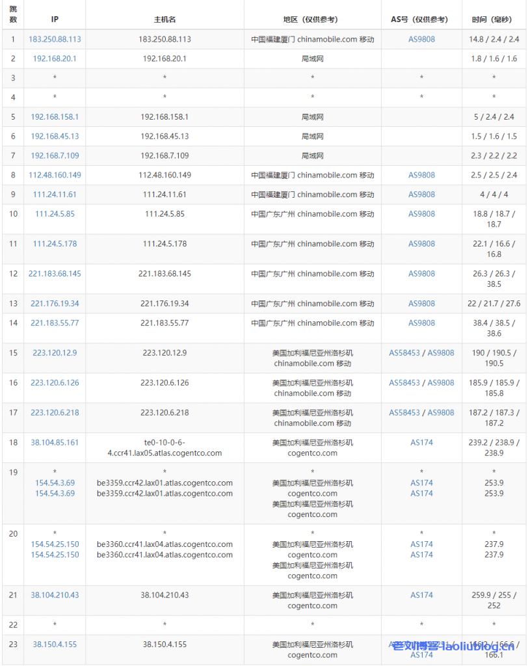Screen dimensions: 528x666
Task: Click the 跳数 column header
Action: 14,14
